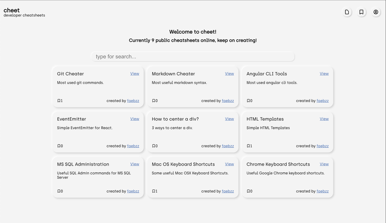Open faebzz profile on HTML Templates card
Viewport: 386px width, 223px height.
point(323,146)
